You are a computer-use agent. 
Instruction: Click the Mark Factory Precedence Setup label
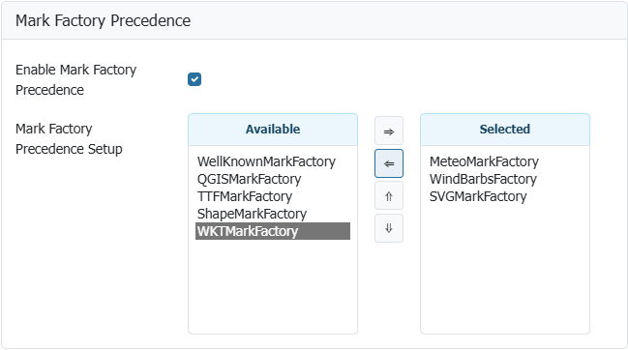[x=69, y=139]
